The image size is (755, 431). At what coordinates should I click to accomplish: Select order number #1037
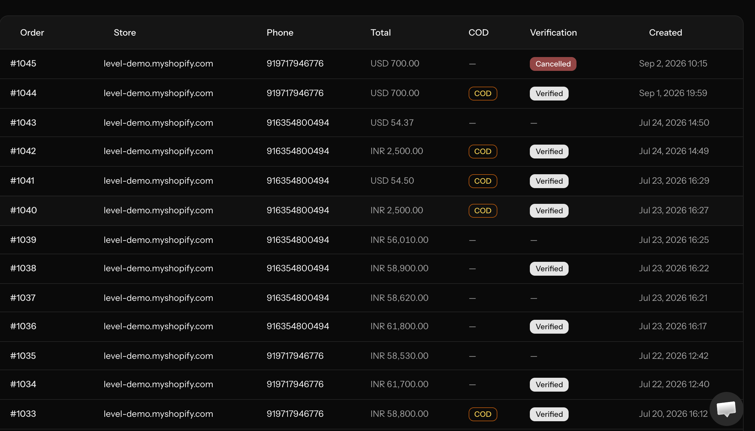pos(23,298)
